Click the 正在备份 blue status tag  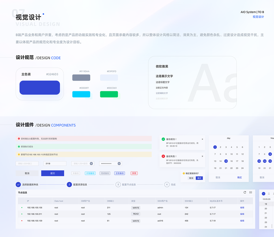(120, 173)
